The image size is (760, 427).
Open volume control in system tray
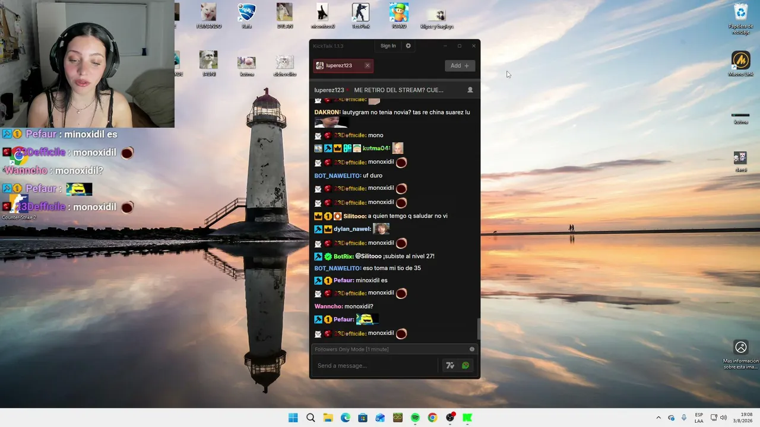click(724, 418)
